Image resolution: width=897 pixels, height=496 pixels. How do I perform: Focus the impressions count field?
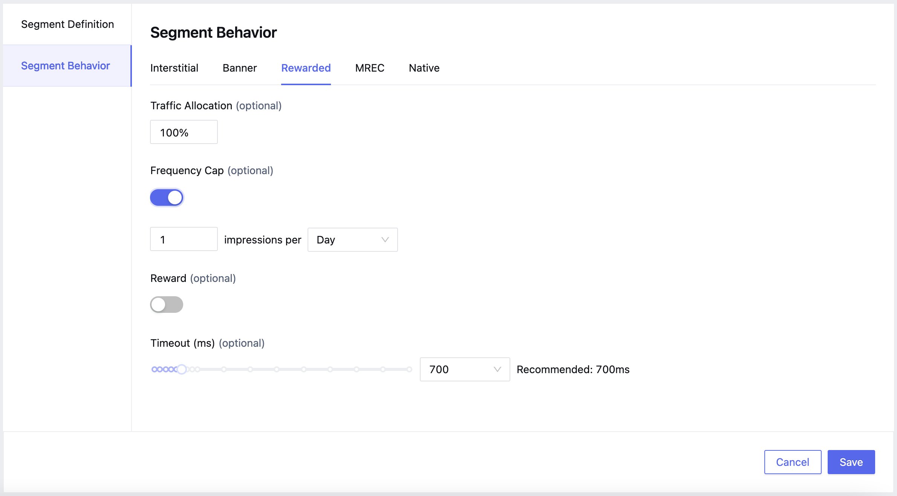[x=184, y=239]
